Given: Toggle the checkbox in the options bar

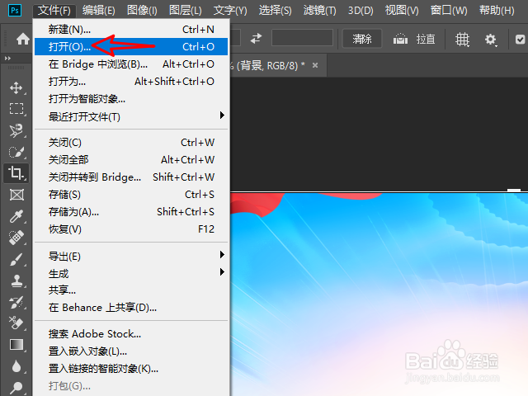Looking at the screenshot, I should 521,40.
